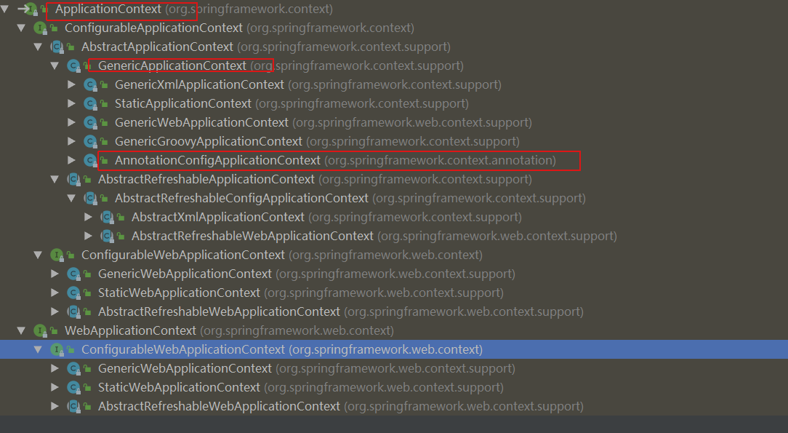
Task: Click the GenericGroovyApplicationContext class icon
Action: [x=90, y=141]
